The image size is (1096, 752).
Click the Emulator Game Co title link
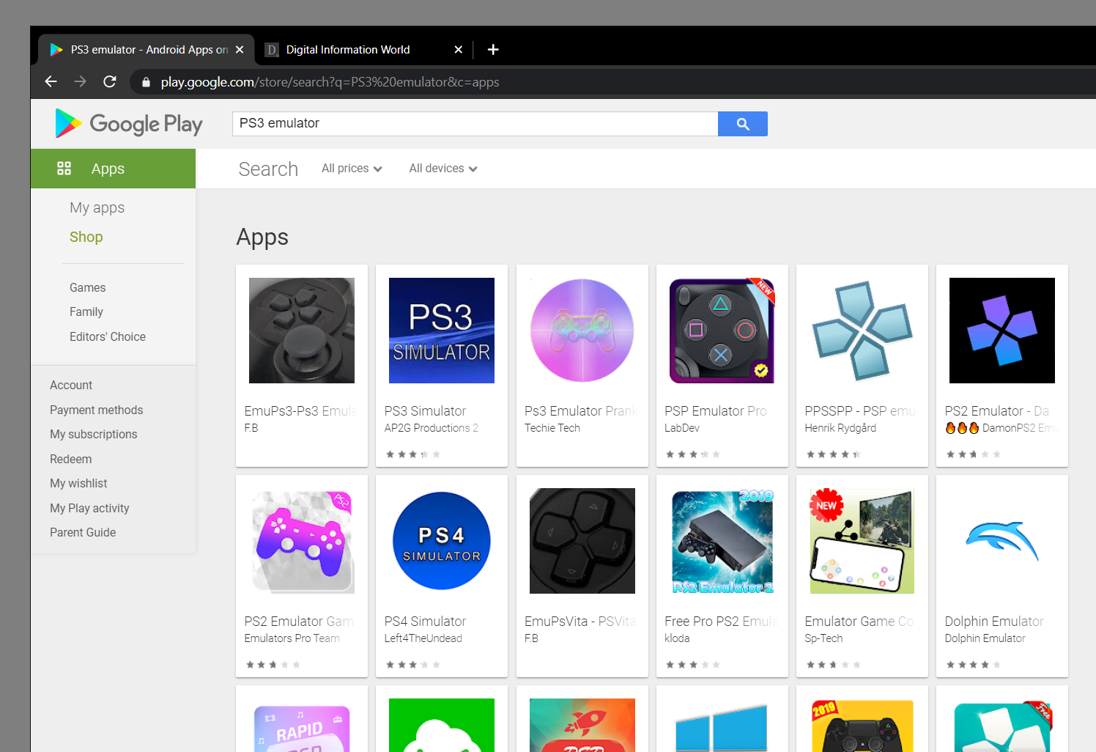[x=859, y=622]
